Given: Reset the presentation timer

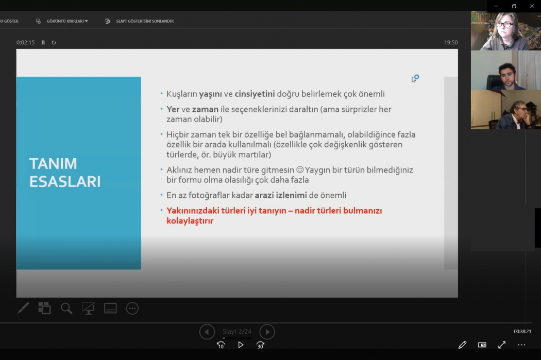Looking at the screenshot, I should click(x=54, y=43).
